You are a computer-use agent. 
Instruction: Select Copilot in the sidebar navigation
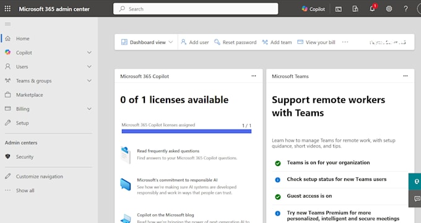(x=24, y=53)
